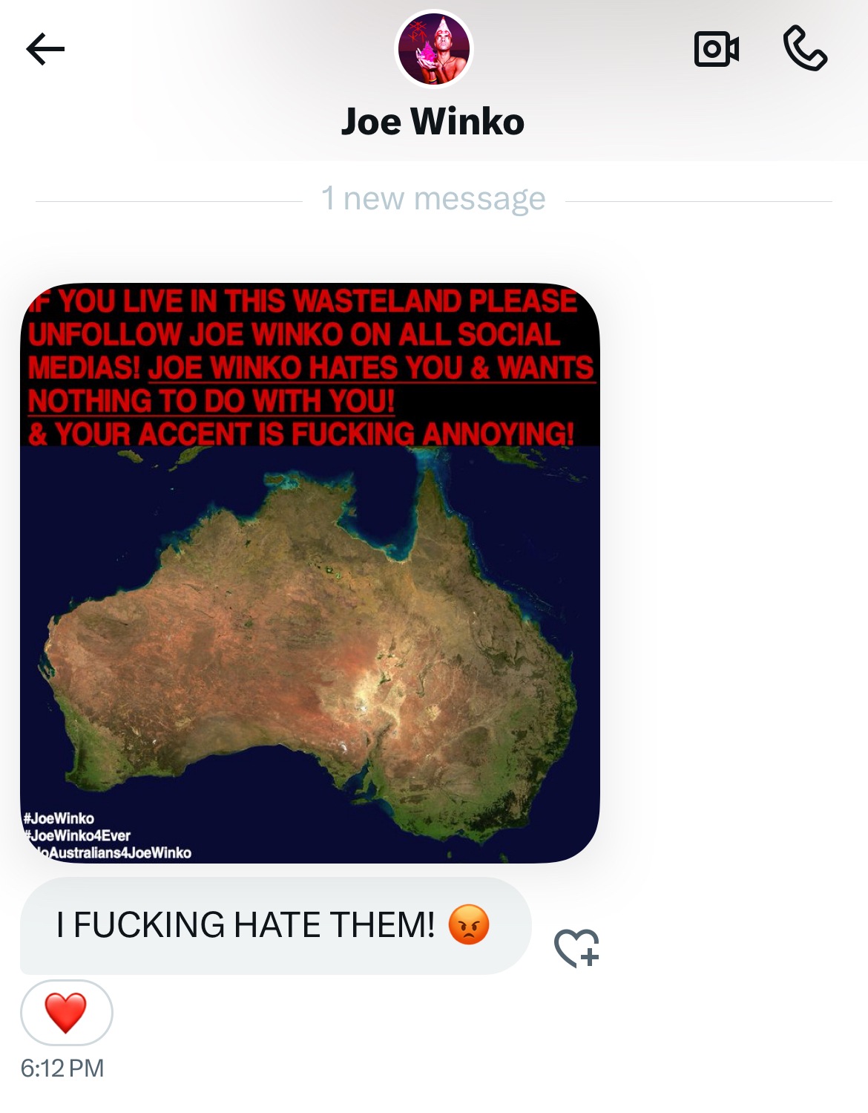Open the Australia map image attachment
The height and width of the screenshot is (1113, 868).
(310, 573)
